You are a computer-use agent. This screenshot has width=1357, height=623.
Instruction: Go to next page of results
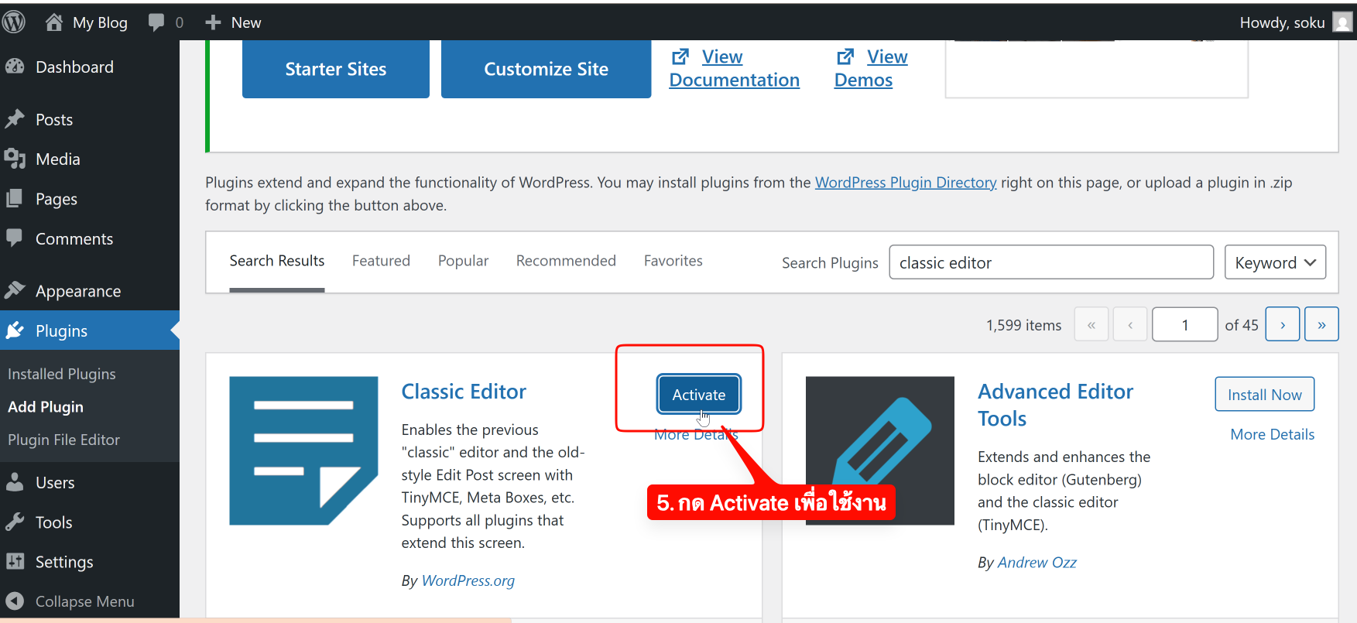pyautogui.click(x=1282, y=325)
